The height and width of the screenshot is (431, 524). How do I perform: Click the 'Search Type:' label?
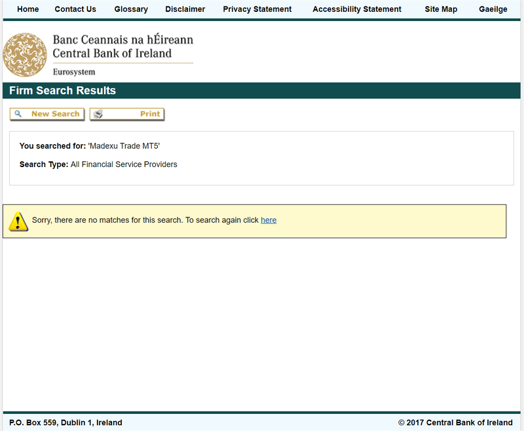click(44, 164)
